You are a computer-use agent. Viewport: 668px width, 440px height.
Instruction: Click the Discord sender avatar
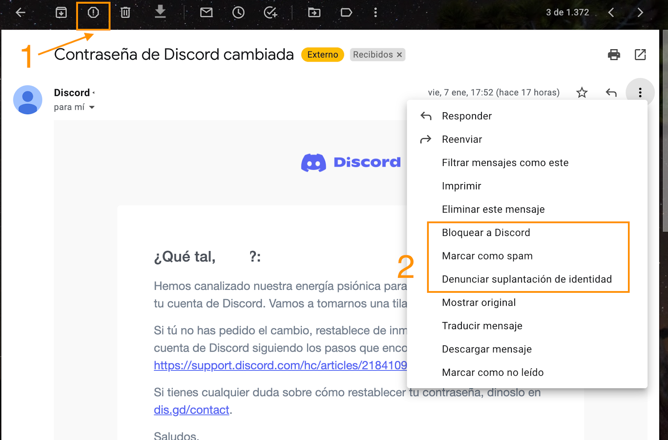pos(28,100)
